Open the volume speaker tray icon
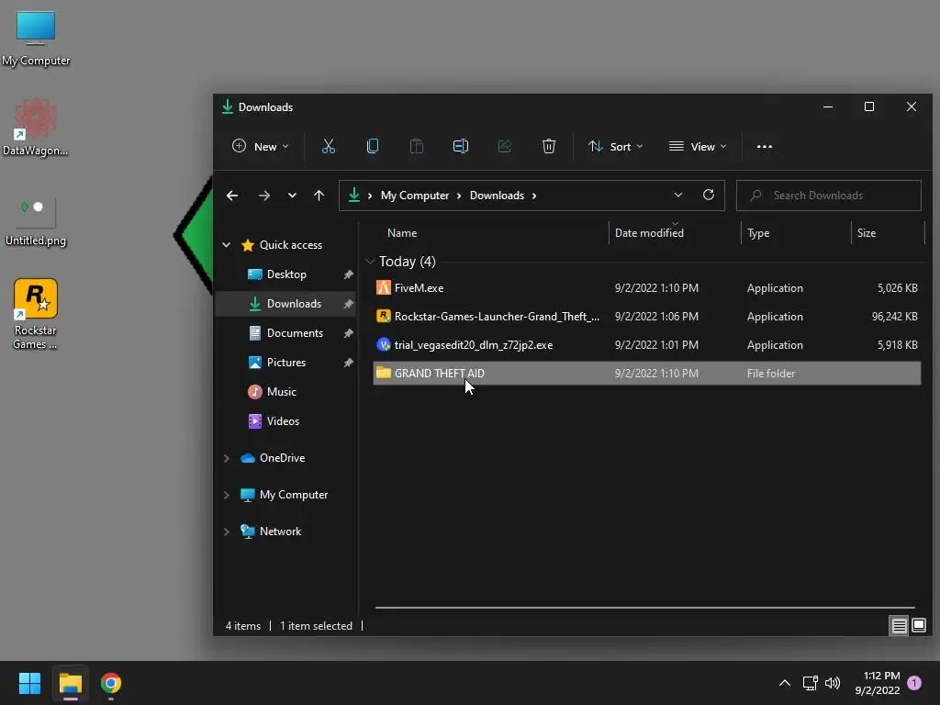The width and height of the screenshot is (940, 705). click(x=833, y=683)
